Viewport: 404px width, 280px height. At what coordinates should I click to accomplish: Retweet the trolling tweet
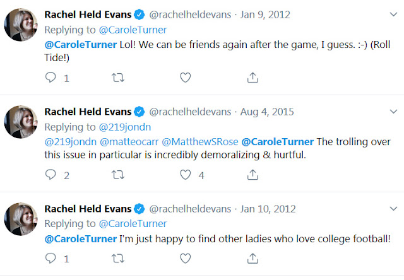pyautogui.click(x=117, y=175)
